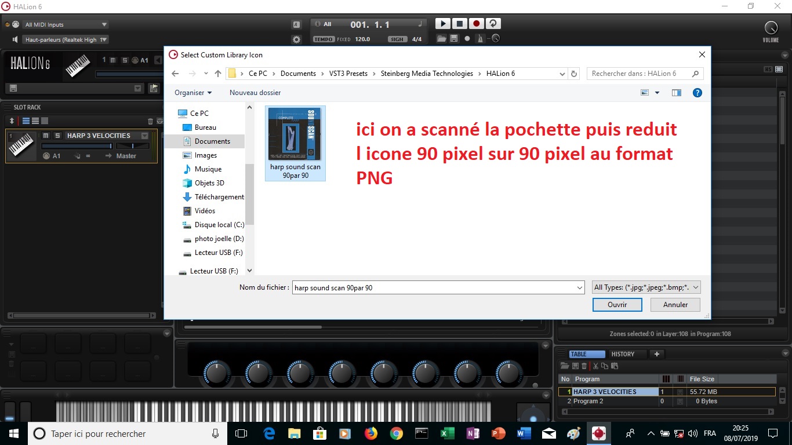Open the Organiser menu in the file dialog
Viewport: 792px width, 445px height.
click(192, 93)
